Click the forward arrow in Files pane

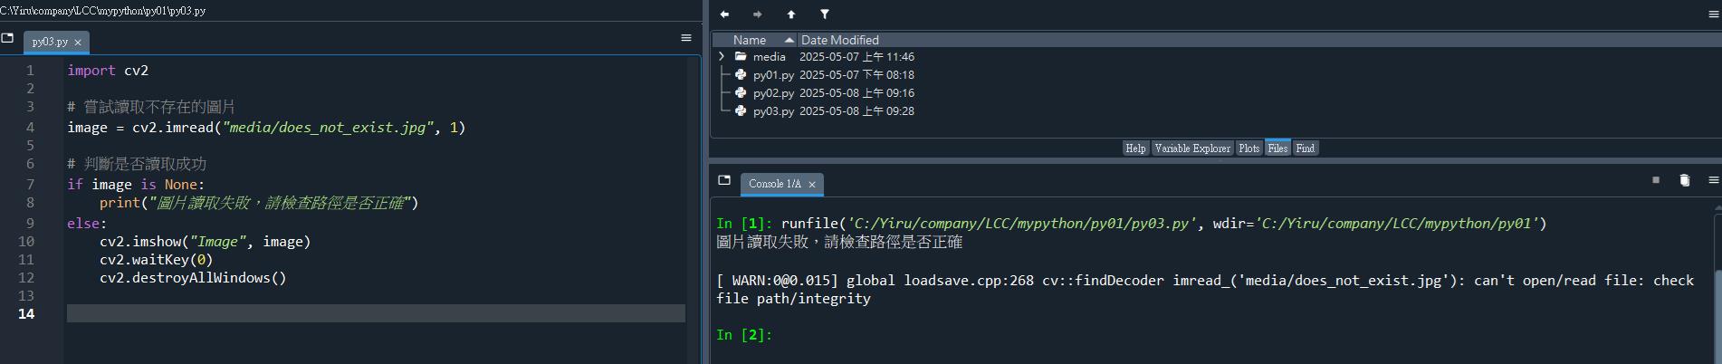pos(758,14)
